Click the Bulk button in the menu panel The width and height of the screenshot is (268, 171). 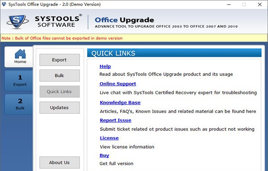coord(59,75)
